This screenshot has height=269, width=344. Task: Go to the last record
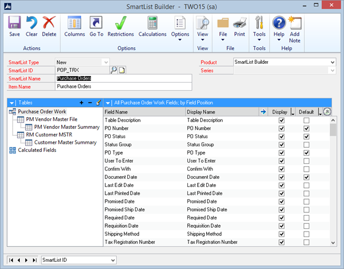[34, 260]
